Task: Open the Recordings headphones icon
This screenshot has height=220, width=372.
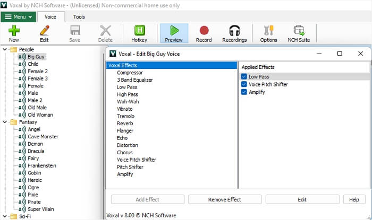Action: coord(234,31)
